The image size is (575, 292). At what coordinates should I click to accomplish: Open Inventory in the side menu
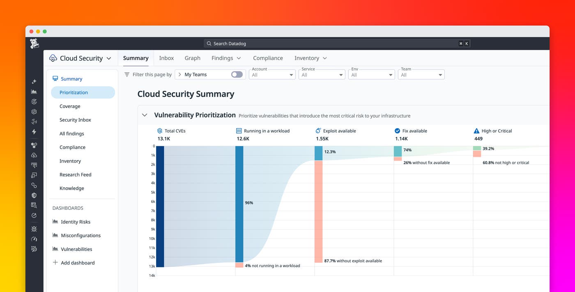pyautogui.click(x=70, y=161)
